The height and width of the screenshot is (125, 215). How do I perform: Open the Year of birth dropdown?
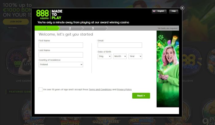(x=135, y=56)
